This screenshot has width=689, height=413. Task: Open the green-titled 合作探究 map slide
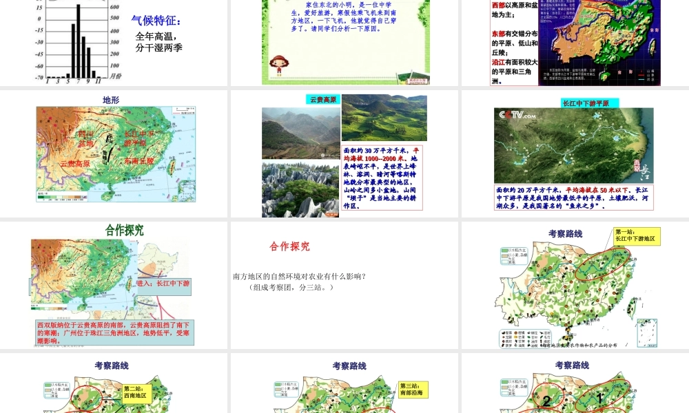coord(114,285)
